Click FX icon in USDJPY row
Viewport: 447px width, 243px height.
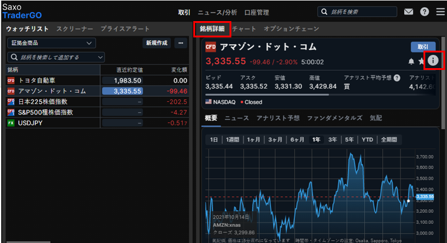11,123
